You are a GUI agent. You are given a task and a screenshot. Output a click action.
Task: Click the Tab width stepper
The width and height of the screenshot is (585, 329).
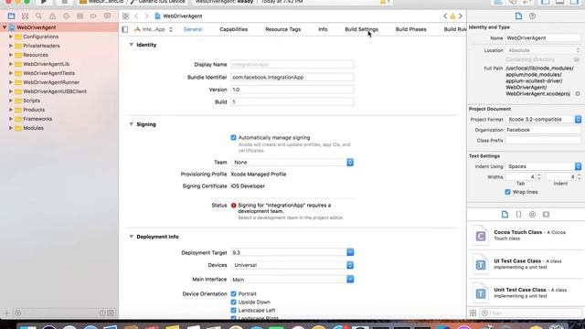[538, 176]
